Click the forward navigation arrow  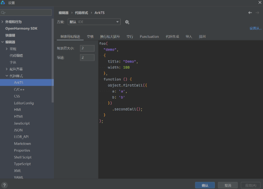tap(257, 13)
